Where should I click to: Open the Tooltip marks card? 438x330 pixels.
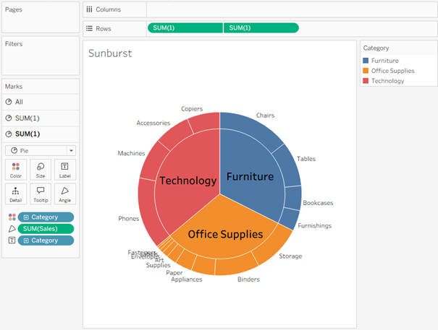tap(41, 193)
